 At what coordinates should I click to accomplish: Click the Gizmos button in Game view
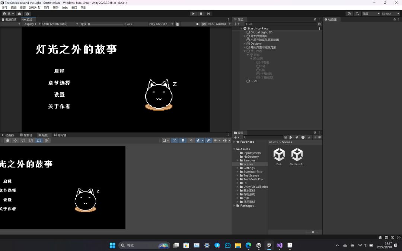click(221, 24)
